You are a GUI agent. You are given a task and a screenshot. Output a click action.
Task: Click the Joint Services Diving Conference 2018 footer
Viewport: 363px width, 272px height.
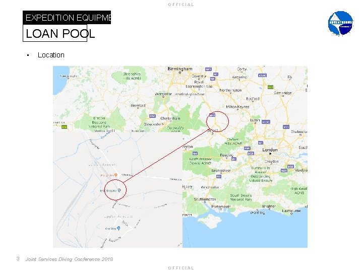(69, 259)
